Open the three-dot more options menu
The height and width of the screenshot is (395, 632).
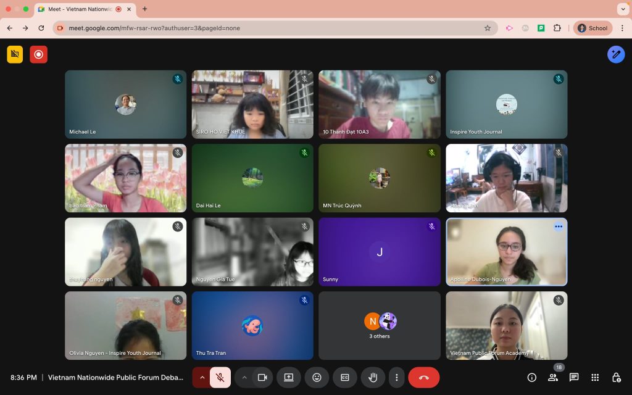coord(397,377)
